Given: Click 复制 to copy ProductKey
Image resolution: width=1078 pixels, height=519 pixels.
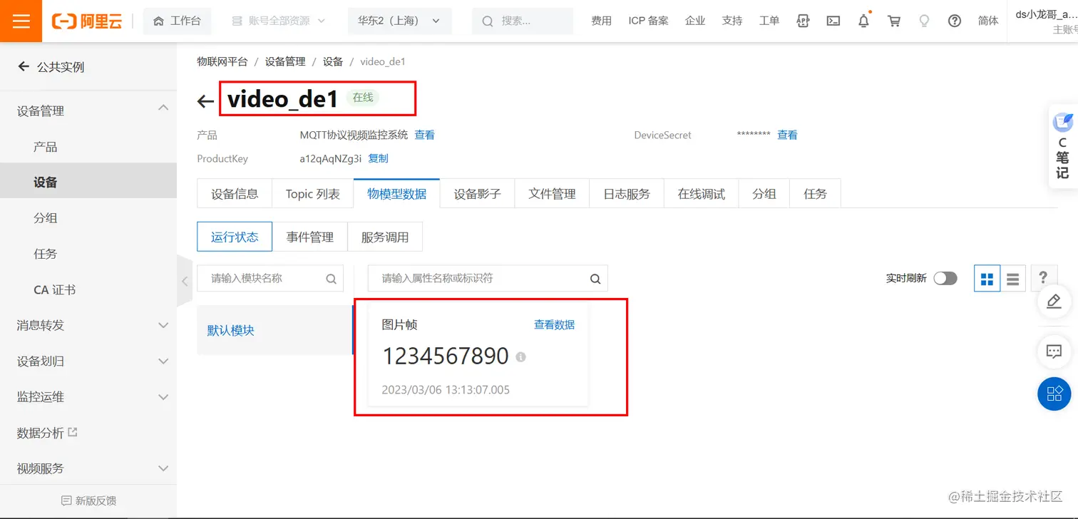Looking at the screenshot, I should click(378, 158).
